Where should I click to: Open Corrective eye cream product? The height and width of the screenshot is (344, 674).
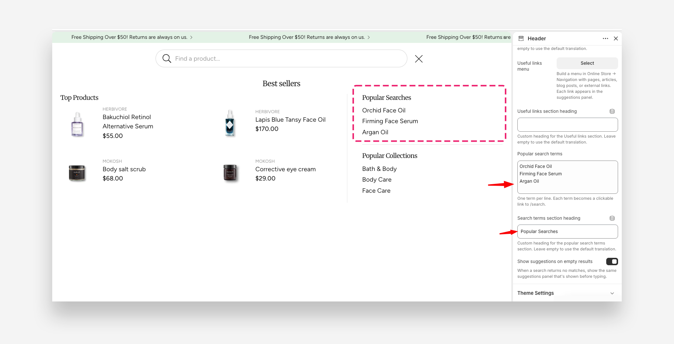pyautogui.click(x=286, y=169)
